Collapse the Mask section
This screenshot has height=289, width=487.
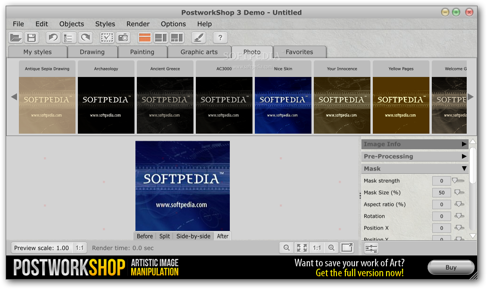click(415, 169)
